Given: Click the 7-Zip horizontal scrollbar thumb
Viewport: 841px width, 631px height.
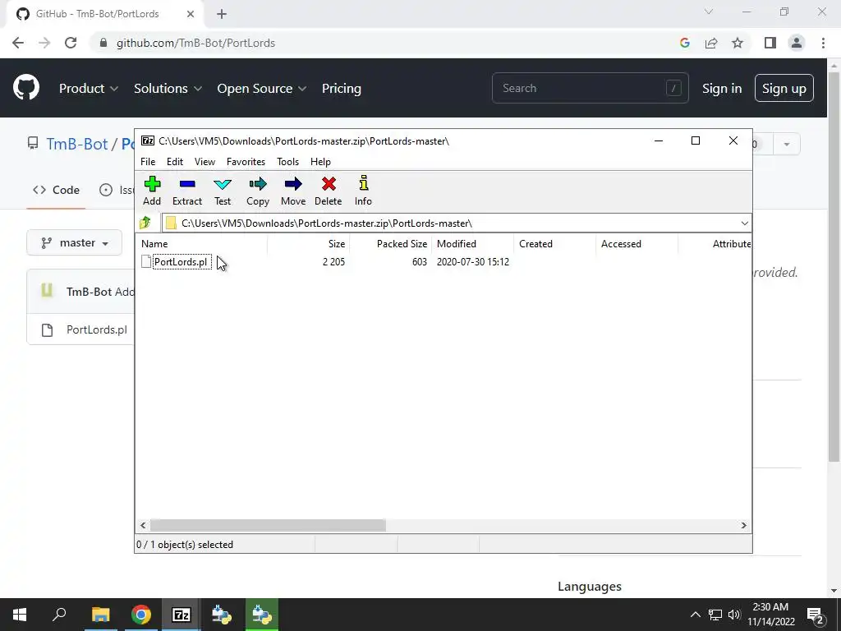Looking at the screenshot, I should click(x=268, y=525).
